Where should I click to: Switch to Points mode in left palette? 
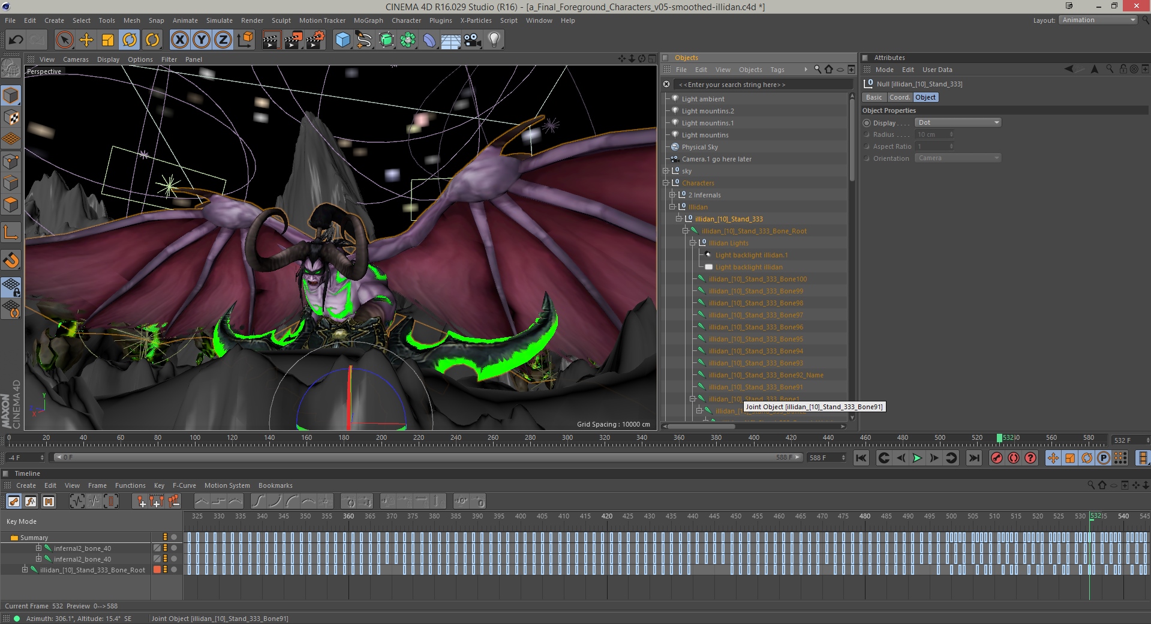[x=11, y=161]
